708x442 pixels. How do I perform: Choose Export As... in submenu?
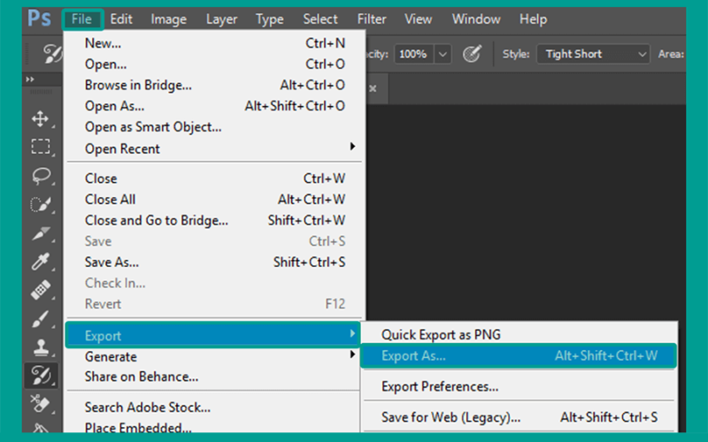point(519,356)
